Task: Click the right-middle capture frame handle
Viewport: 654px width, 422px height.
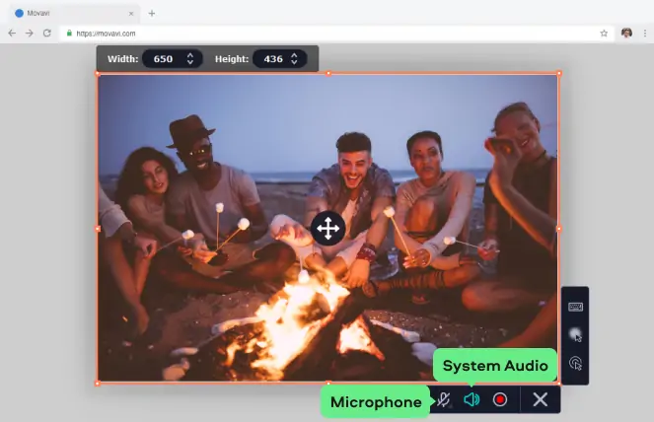Action: tap(559, 229)
